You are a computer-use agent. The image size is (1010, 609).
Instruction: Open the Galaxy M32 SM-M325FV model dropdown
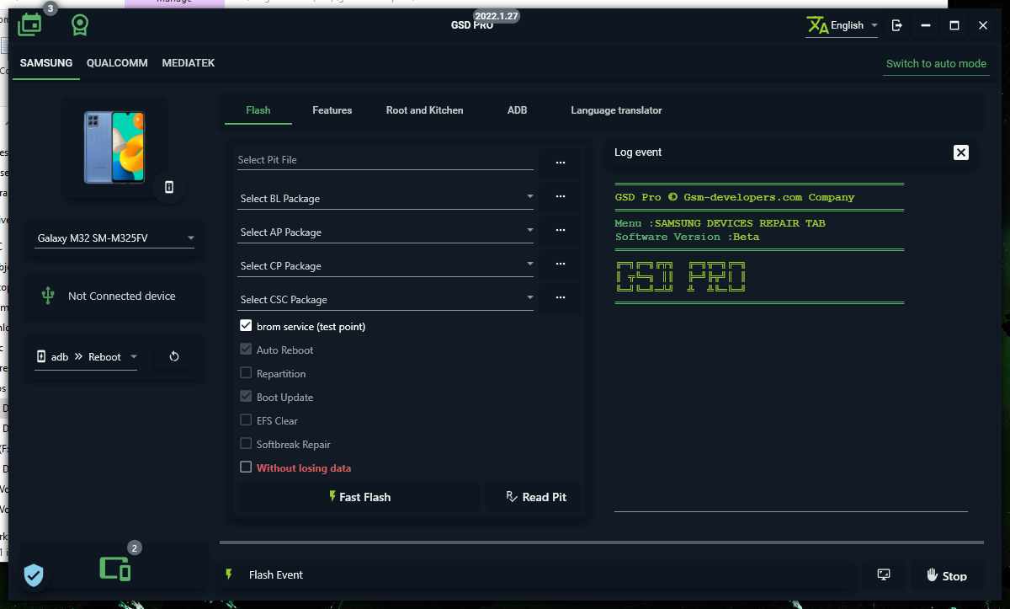coord(114,238)
